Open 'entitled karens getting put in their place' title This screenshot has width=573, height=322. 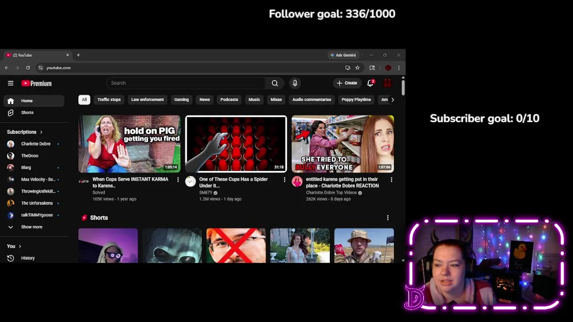(x=342, y=182)
